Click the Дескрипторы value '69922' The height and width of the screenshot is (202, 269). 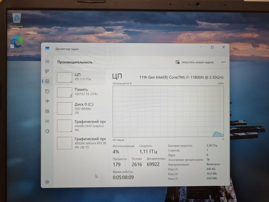(153, 164)
